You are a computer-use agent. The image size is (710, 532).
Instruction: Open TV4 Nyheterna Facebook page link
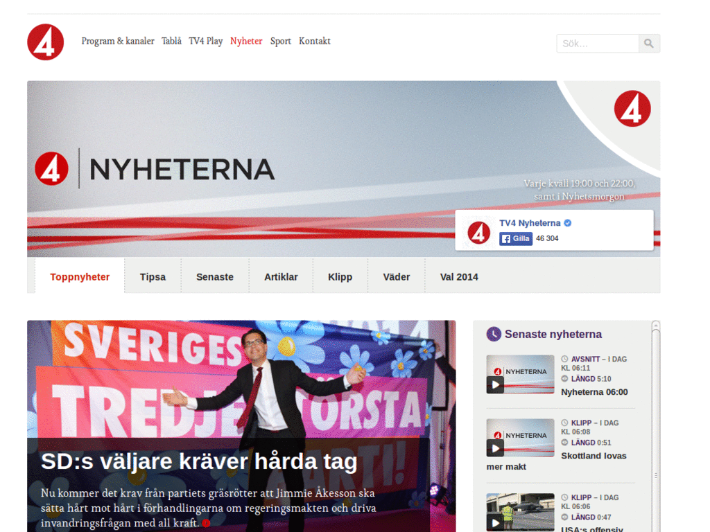530,223
